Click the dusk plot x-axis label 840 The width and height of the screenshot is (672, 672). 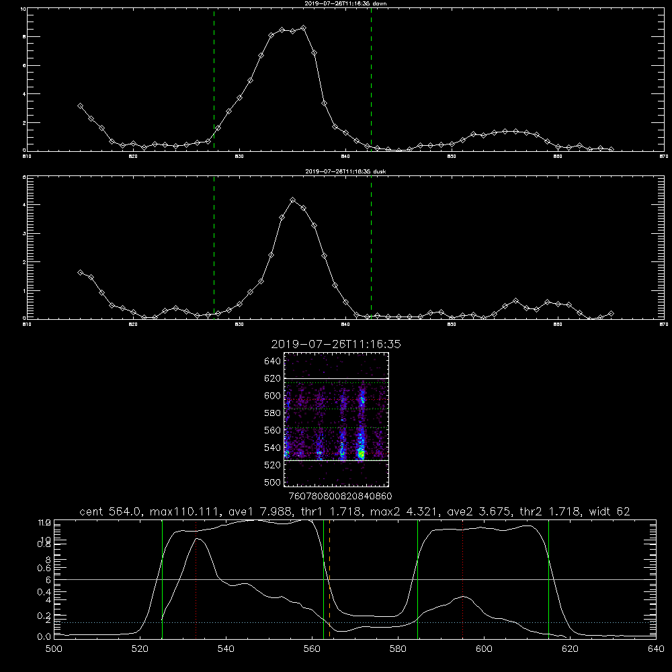click(x=345, y=325)
